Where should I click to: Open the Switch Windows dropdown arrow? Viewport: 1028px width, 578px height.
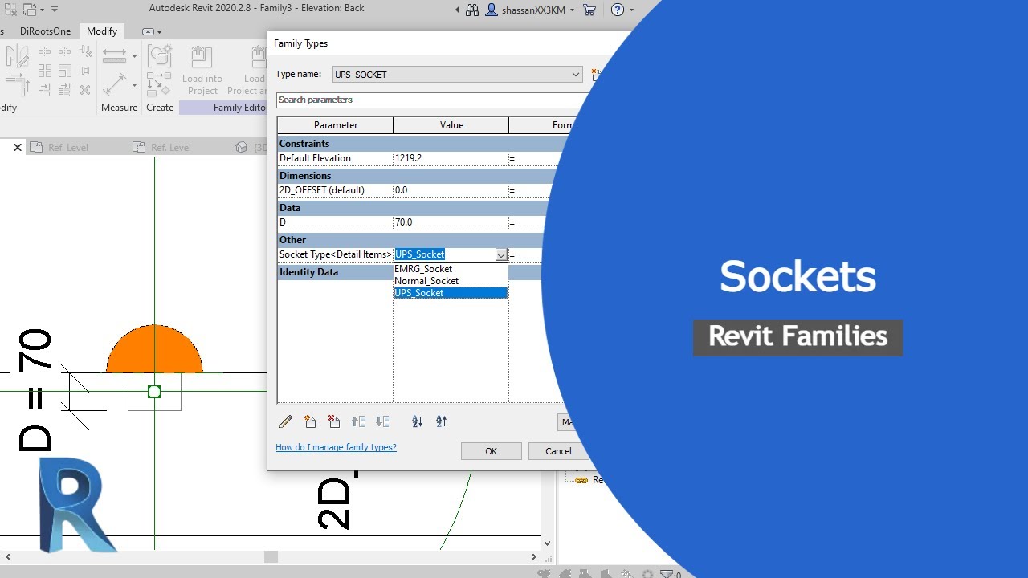(42, 10)
